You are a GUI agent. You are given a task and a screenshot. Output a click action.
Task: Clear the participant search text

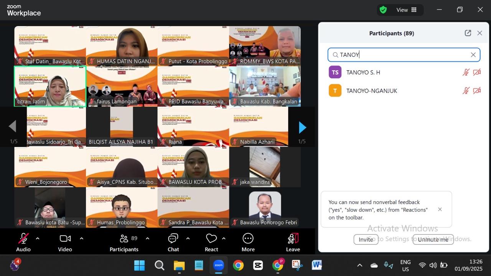[473, 55]
